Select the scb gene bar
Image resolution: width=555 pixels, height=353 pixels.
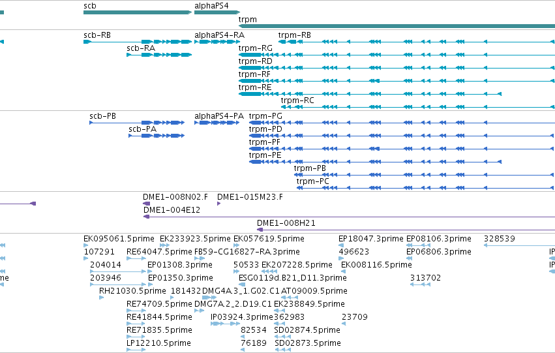138,12
